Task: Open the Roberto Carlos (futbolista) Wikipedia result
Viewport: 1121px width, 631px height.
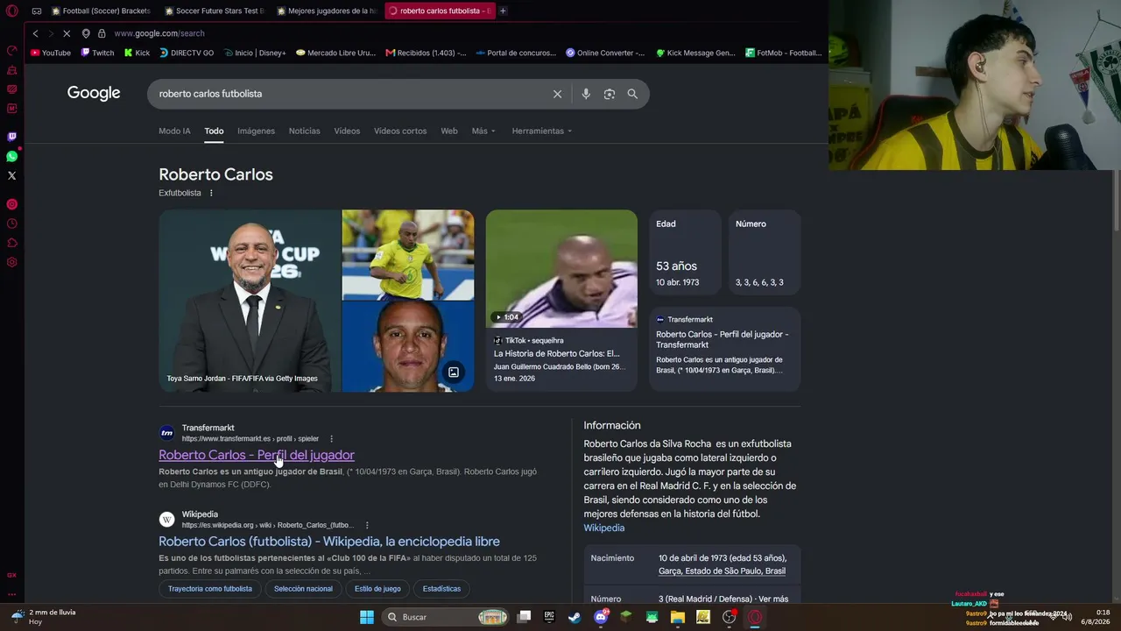Action: 329,542
